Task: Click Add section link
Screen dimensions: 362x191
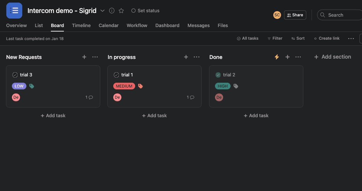Action: pos(333,57)
